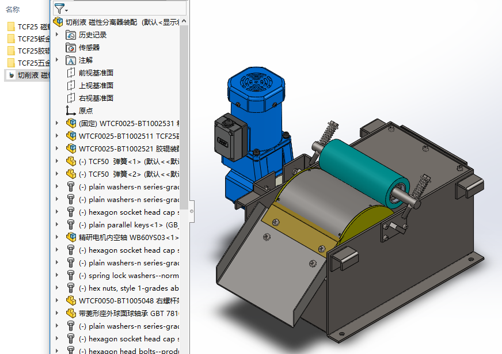Click the WTCF0025-BT1002521 胶辊 assembly icon

[x=71, y=149]
